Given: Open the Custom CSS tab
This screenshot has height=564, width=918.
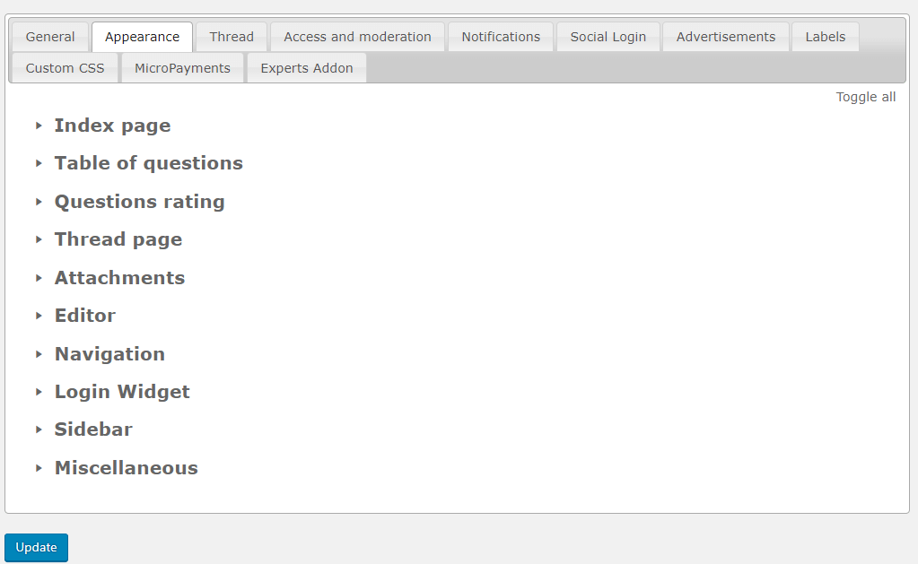Looking at the screenshot, I should tap(65, 68).
